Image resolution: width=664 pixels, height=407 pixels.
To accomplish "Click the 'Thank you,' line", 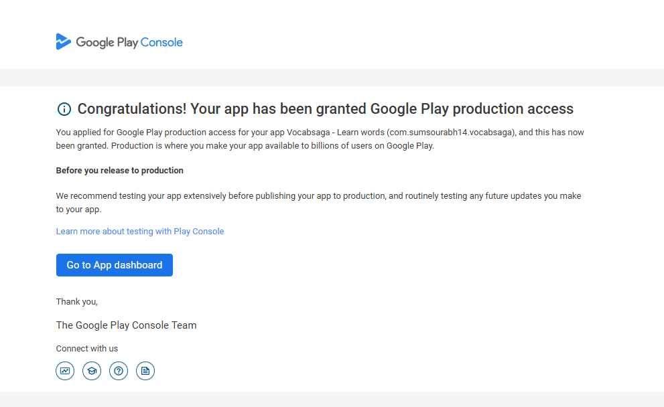I will (76, 302).
